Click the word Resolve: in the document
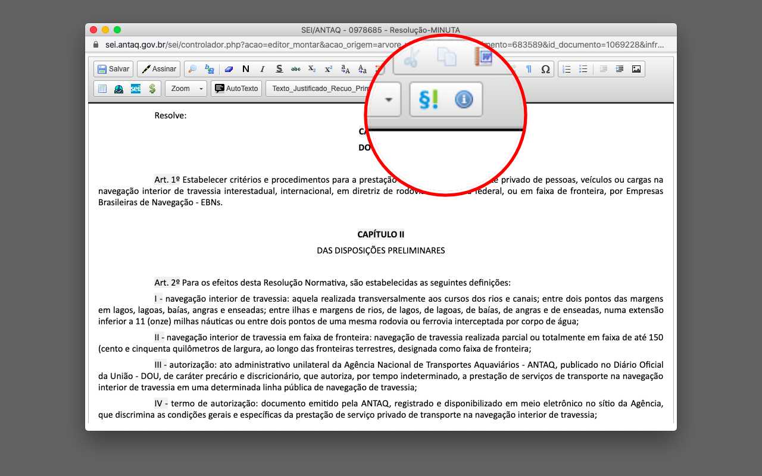 pyautogui.click(x=170, y=115)
